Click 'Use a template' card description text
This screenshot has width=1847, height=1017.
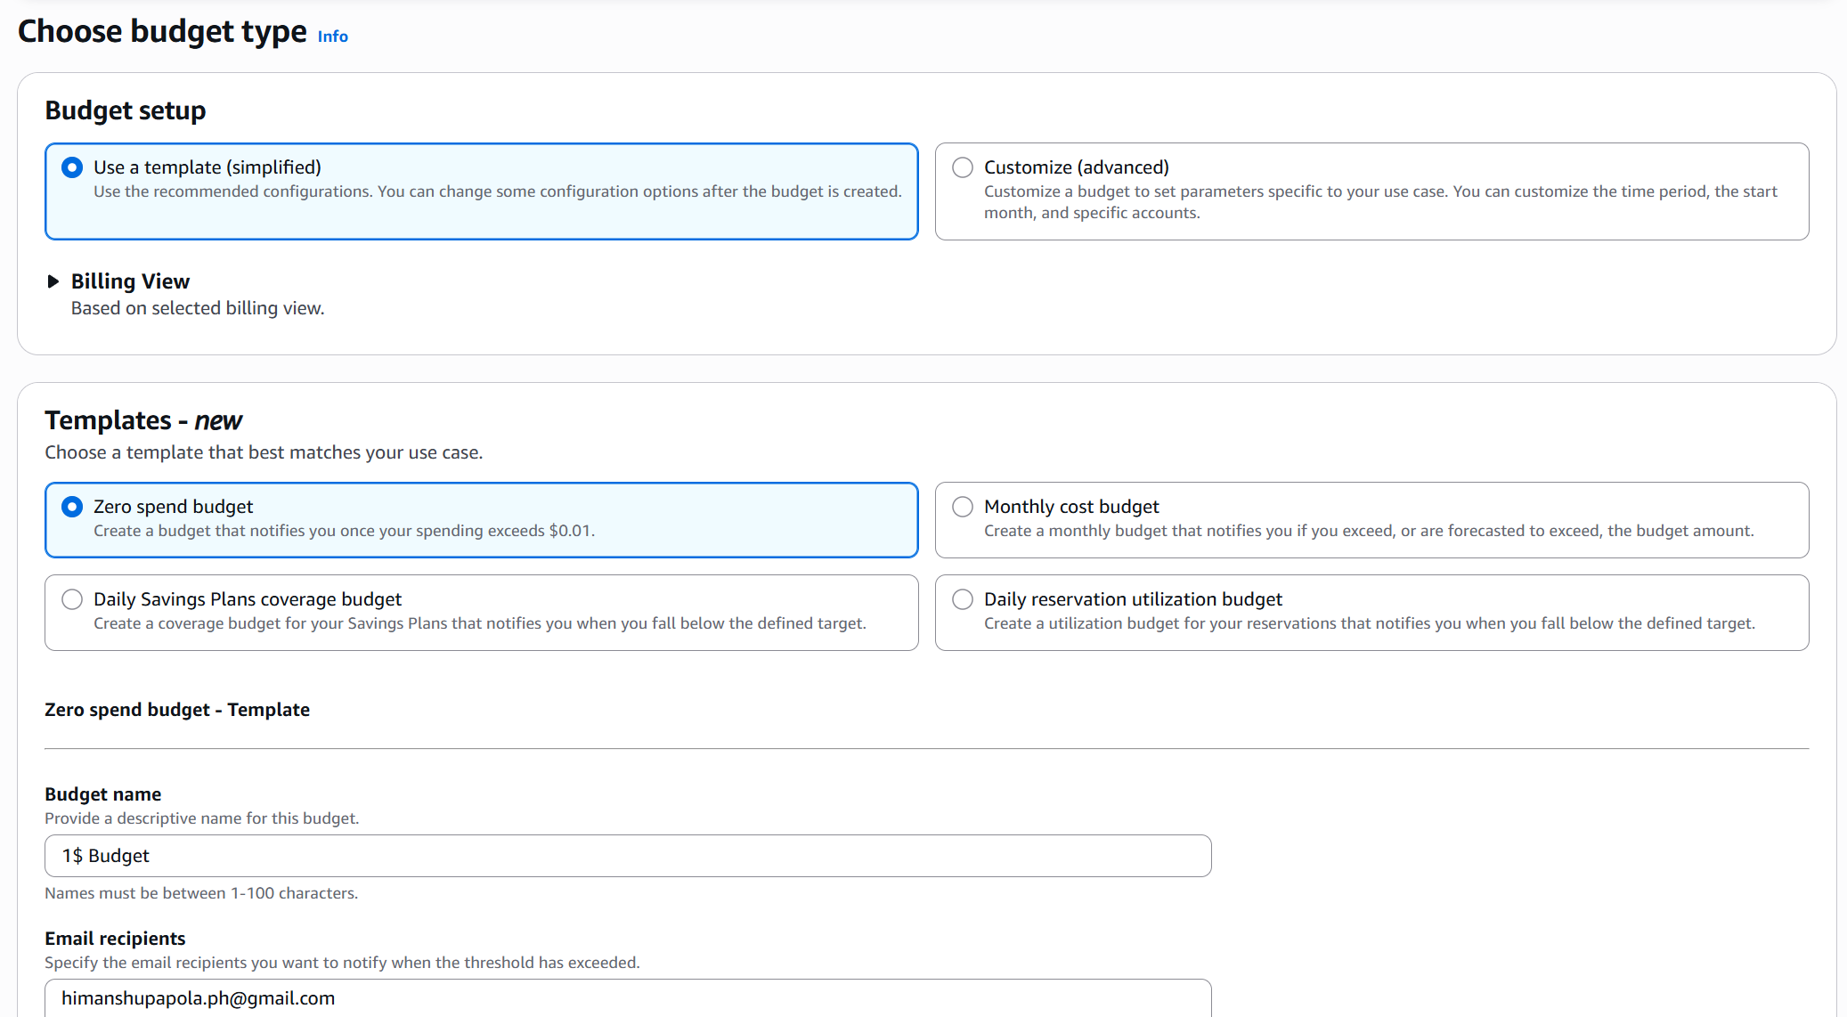pyautogui.click(x=497, y=191)
